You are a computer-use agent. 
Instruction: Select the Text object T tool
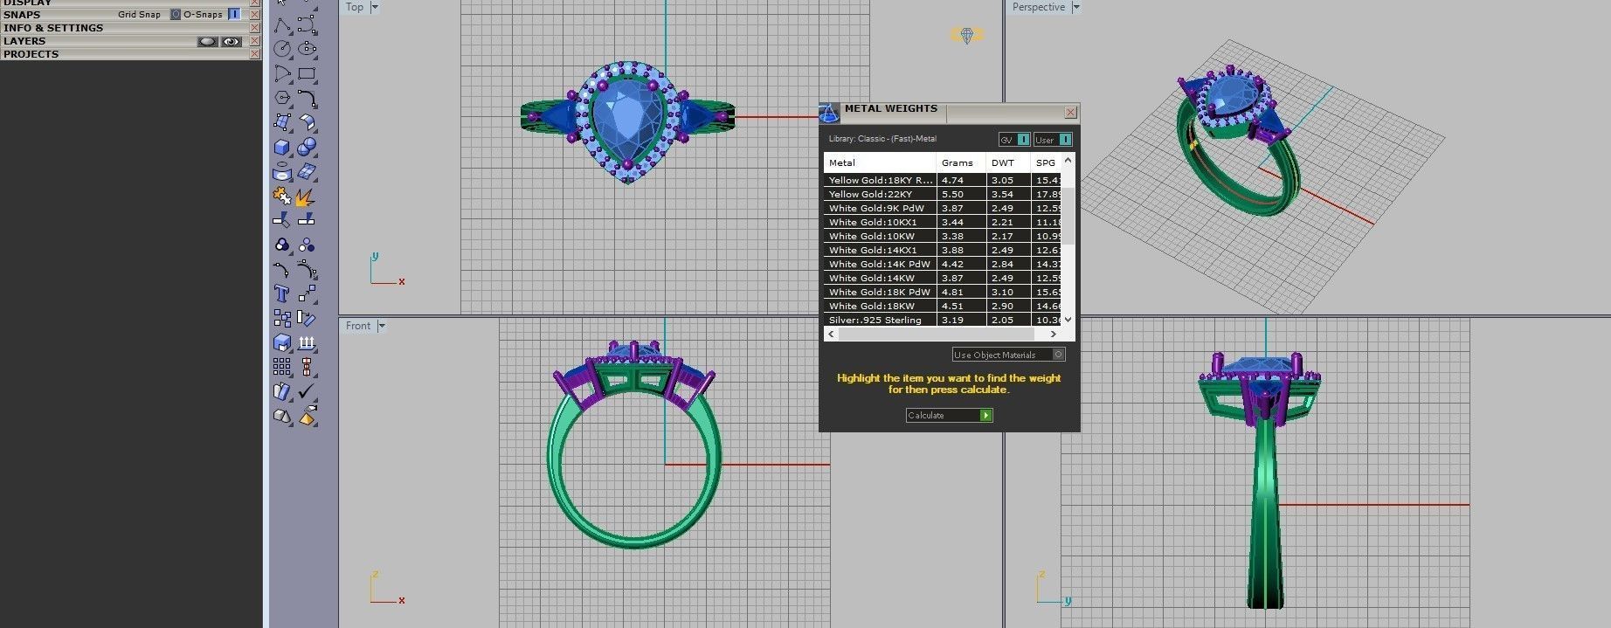point(282,294)
